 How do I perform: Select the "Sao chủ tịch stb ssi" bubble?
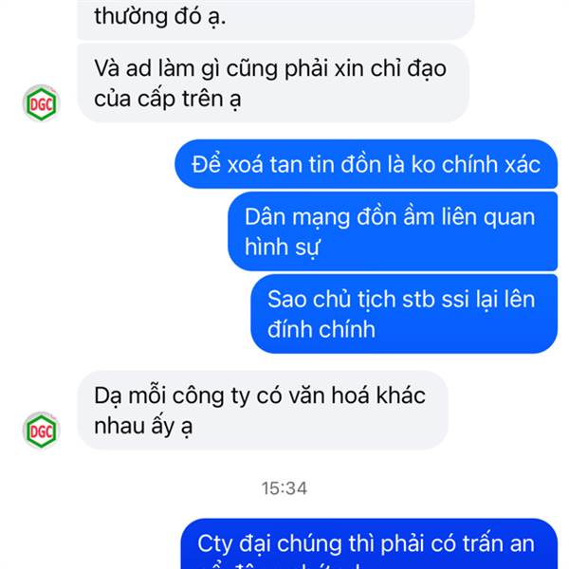tap(404, 314)
